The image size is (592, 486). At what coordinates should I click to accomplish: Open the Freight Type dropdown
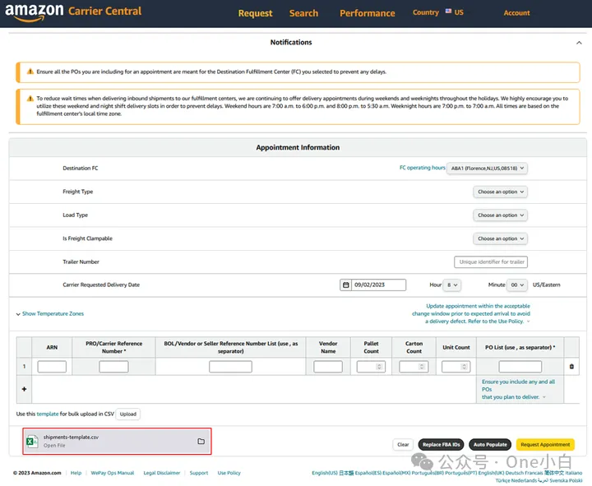pos(500,192)
